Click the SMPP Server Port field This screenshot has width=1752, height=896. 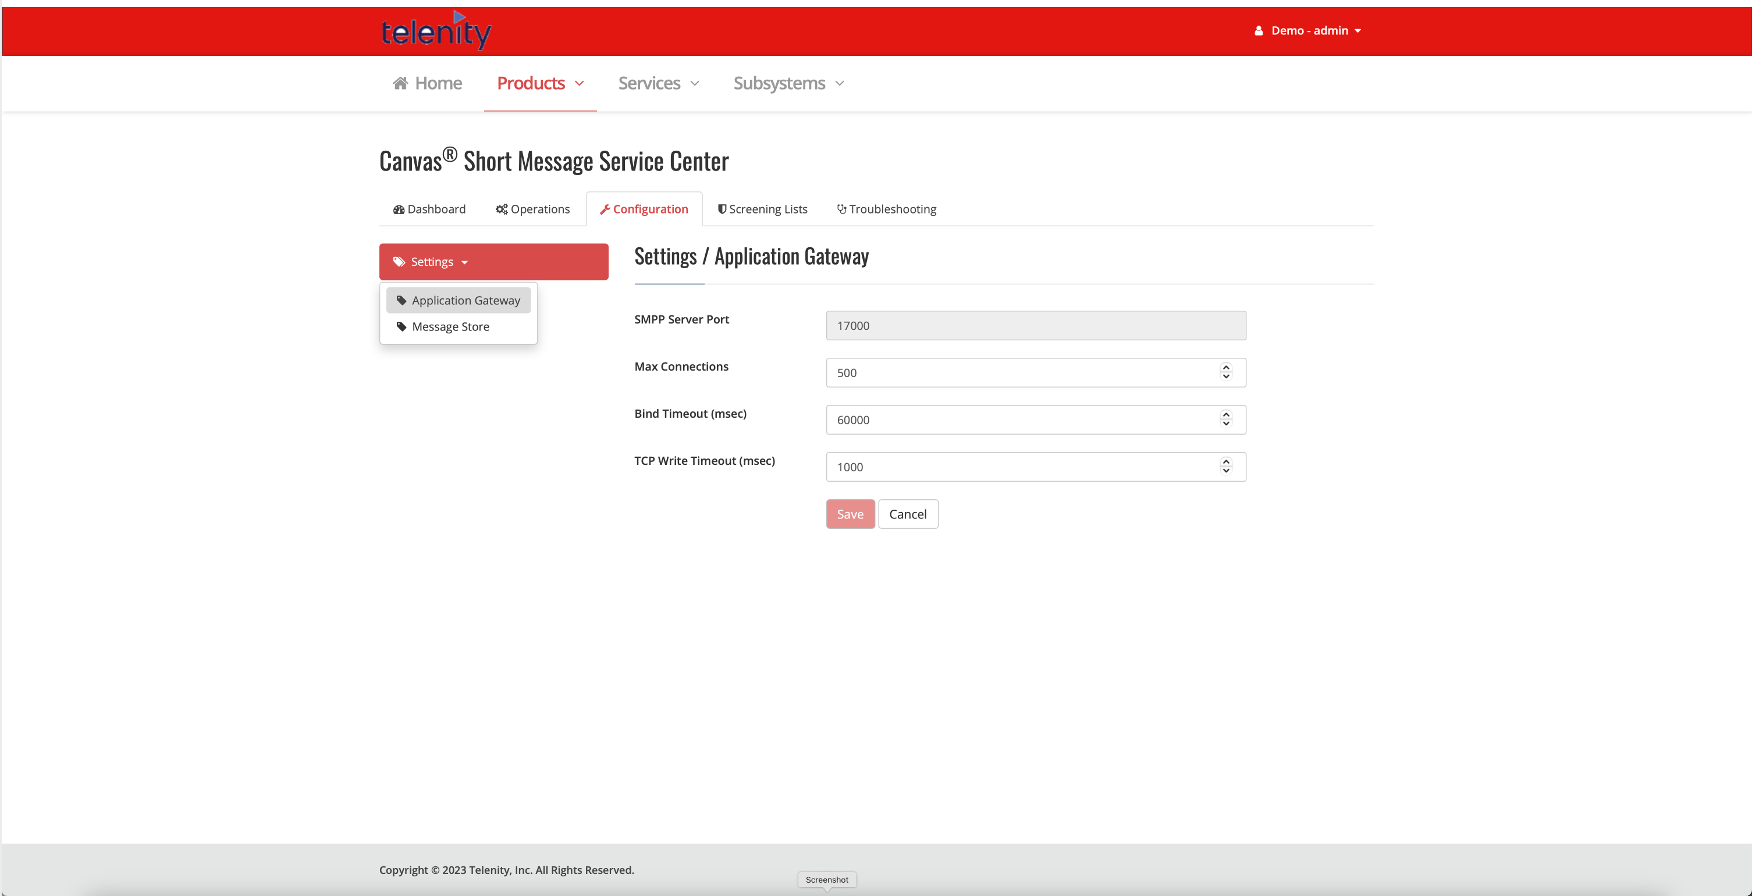(x=1036, y=326)
